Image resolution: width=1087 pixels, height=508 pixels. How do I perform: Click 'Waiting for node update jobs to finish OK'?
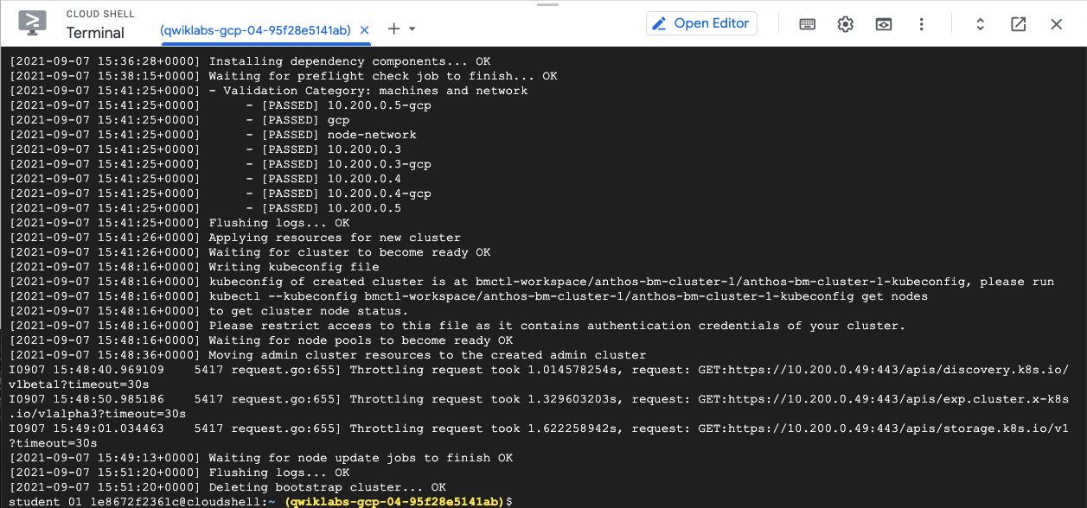click(x=261, y=458)
